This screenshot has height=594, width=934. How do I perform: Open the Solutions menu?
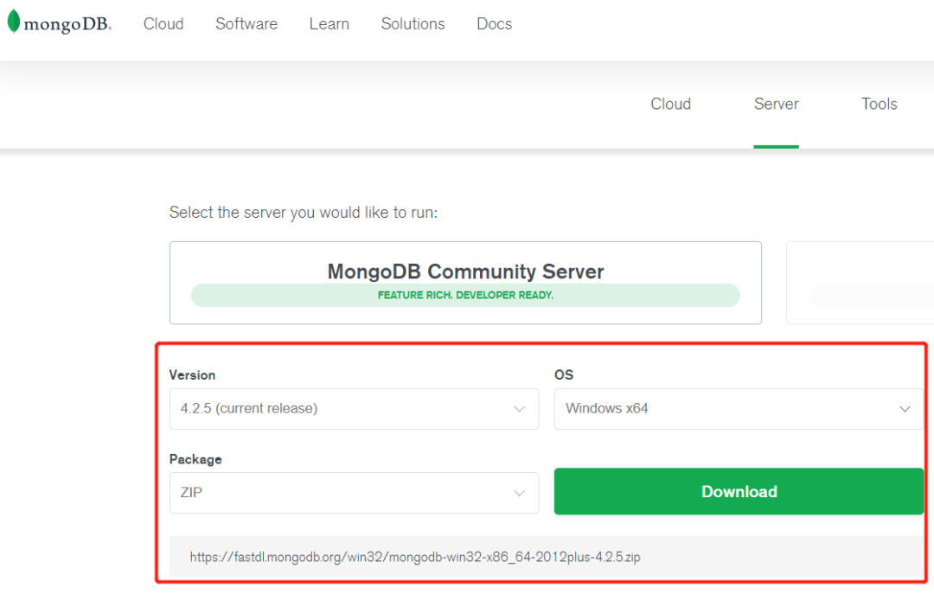tap(413, 24)
